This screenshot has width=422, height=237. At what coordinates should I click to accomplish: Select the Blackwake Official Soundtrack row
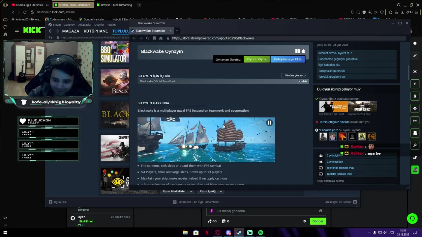tap(223, 81)
